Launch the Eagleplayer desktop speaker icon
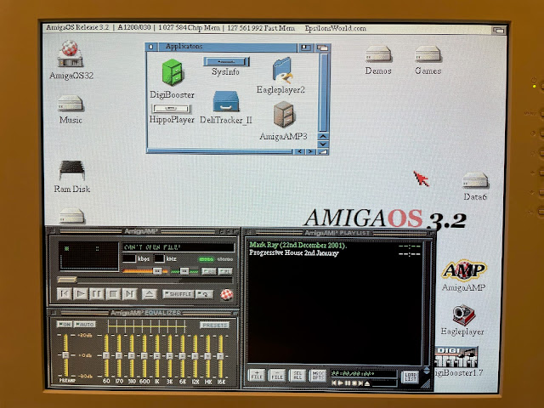This screenshot has height=408, width=544. pyautogui.click(x=463, y=315)
